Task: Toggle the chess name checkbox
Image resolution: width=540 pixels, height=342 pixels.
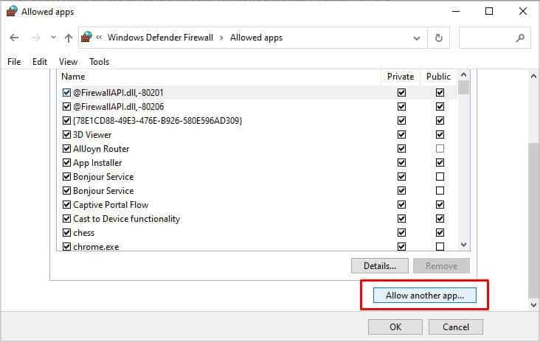Action: click(67, 233)
